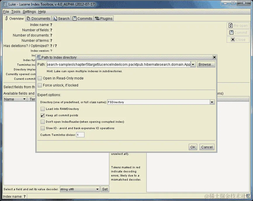The image size is (253, 201).
Task: Close the Path to Index directory dialog
Action: 214,57
